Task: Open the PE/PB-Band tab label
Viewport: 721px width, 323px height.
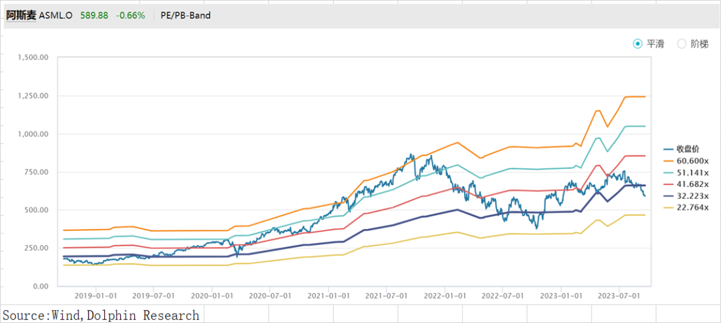Action: [186, 15]
